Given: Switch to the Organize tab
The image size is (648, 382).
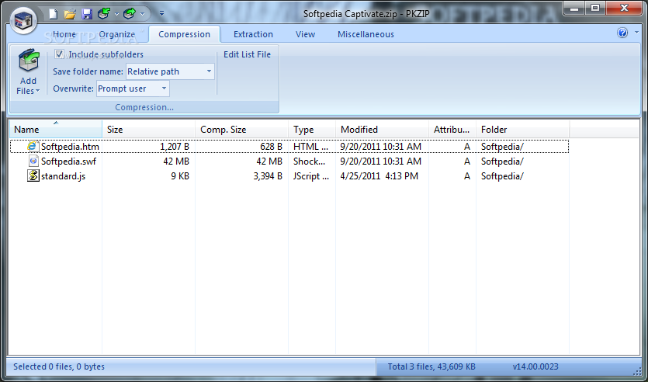Looking at the screenshot, I should 117,34.
